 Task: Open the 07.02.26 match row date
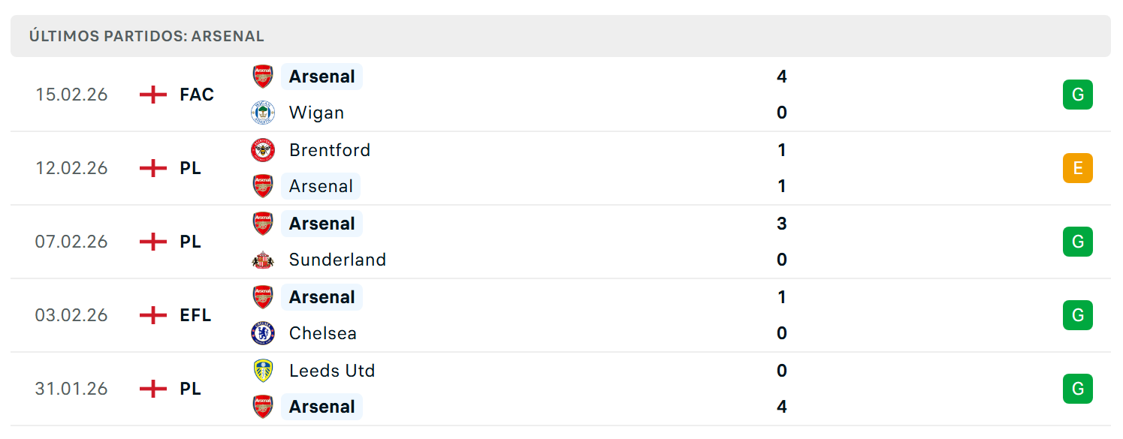coord(71,242)
